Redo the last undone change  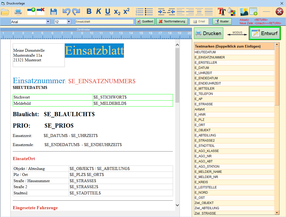coord(76,12)
